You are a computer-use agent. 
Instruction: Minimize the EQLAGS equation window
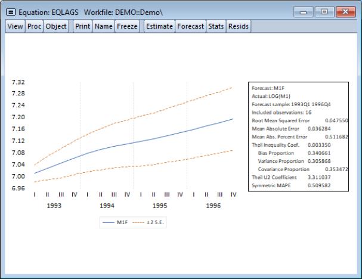pyautogui.click(x=307, y=11)
